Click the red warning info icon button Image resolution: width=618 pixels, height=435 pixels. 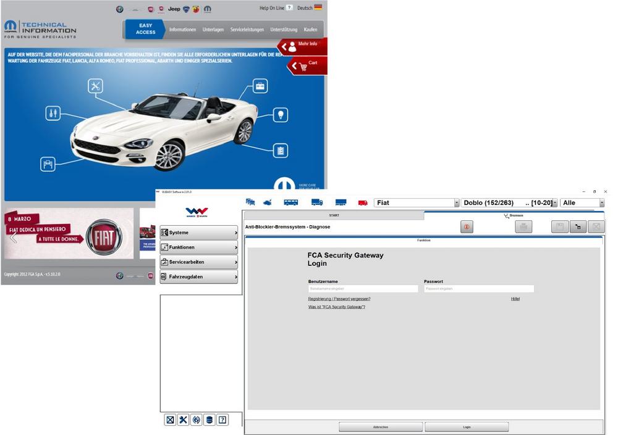(467, 227)
